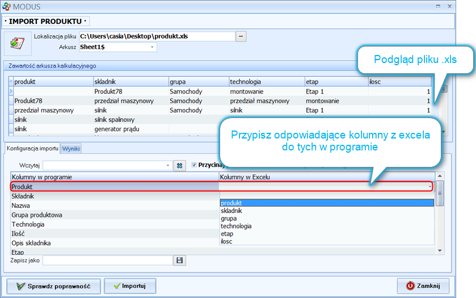Select the Nazwa row in program columns
This screenshot has height=298, width=476.
pos(115,205)
